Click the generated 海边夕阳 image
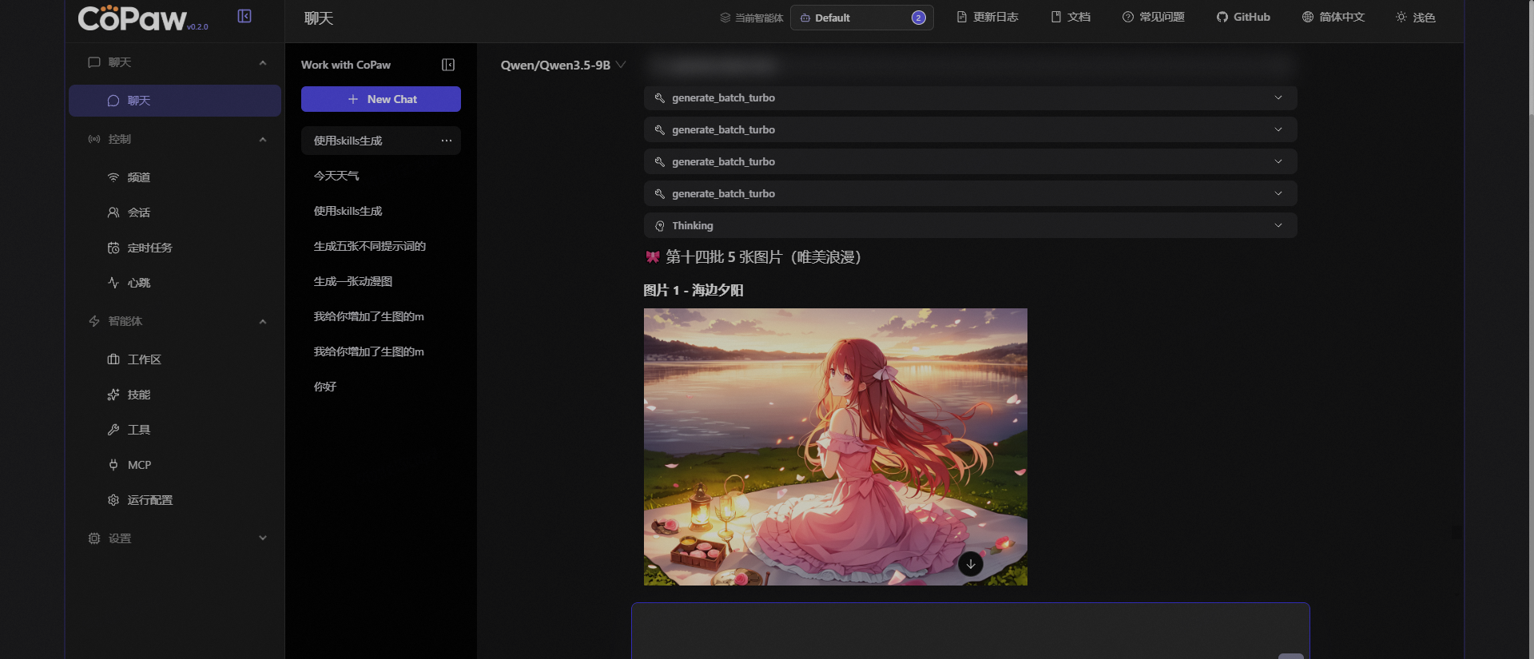The image size is (1534, 659). (x=836, y=447)
